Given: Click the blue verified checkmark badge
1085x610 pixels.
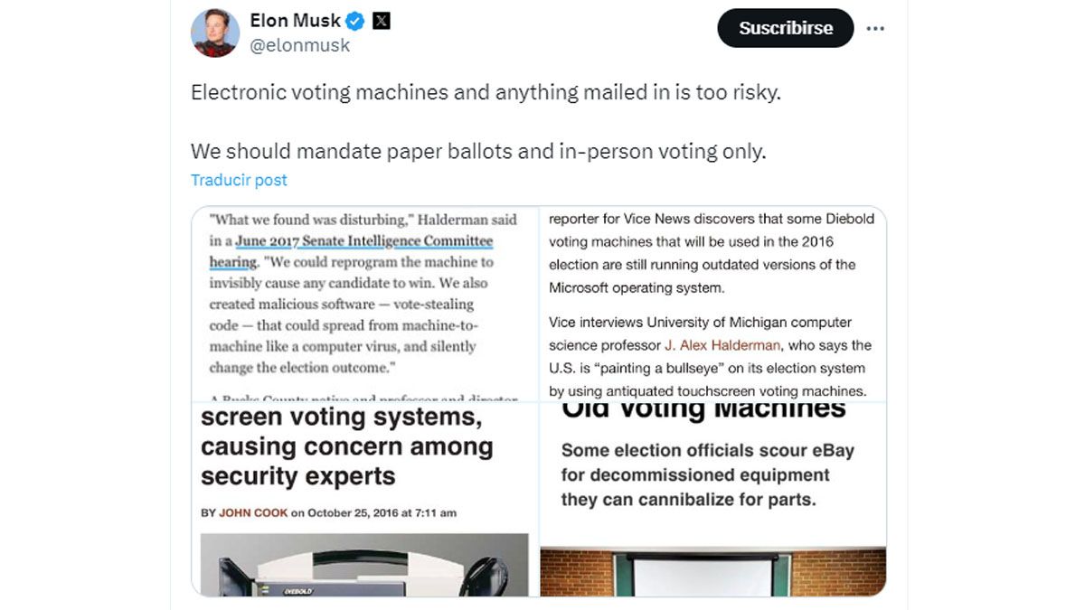Looking at the screenshot, I should 355,19.
